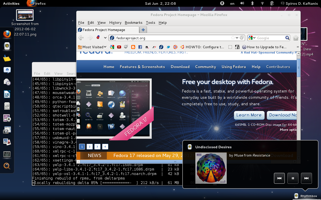Screen dimensions: 321x200
Task: Open a new tab with the plus button
Action: coord(143,30)
